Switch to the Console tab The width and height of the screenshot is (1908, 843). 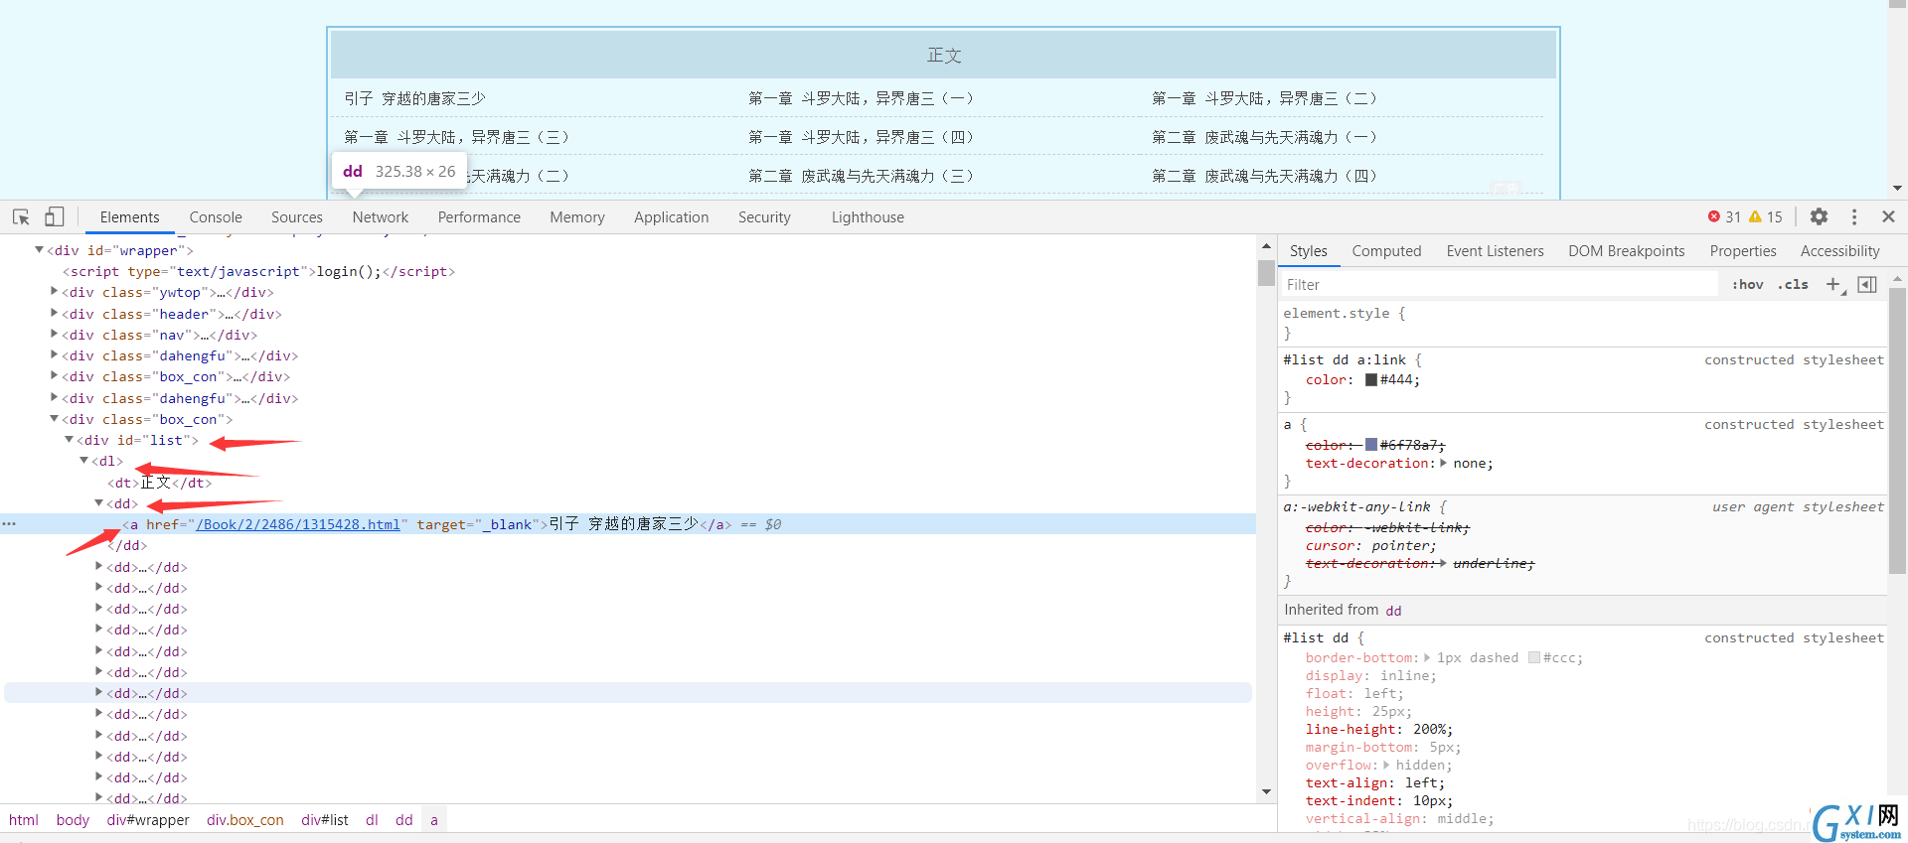[x=216, y=217]
